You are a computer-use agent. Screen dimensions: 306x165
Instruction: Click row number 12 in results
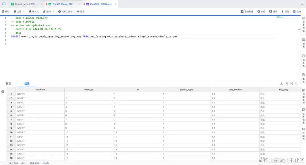[x=11, y=141]
